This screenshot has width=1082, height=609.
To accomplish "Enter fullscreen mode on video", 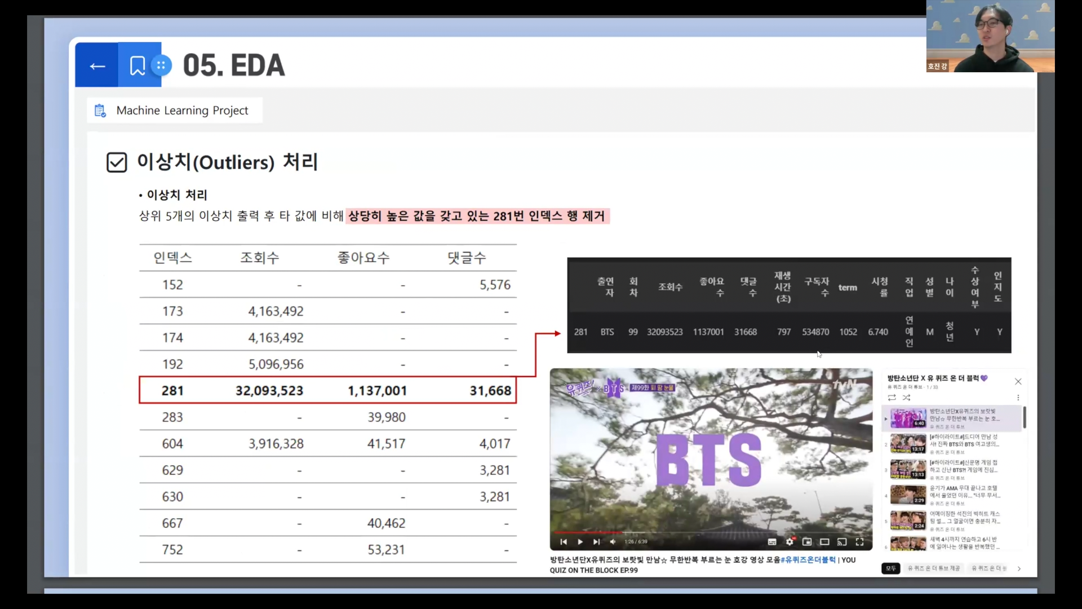I will point(859,542).
